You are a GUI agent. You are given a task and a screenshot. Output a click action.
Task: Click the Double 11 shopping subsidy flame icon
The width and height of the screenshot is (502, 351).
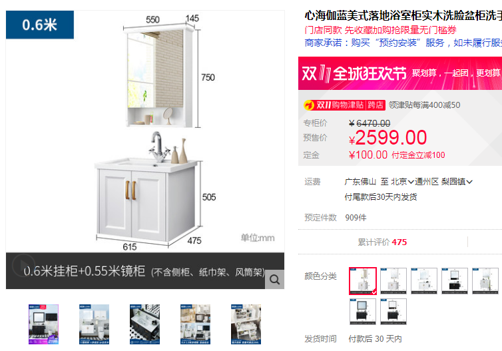(309, 105)
